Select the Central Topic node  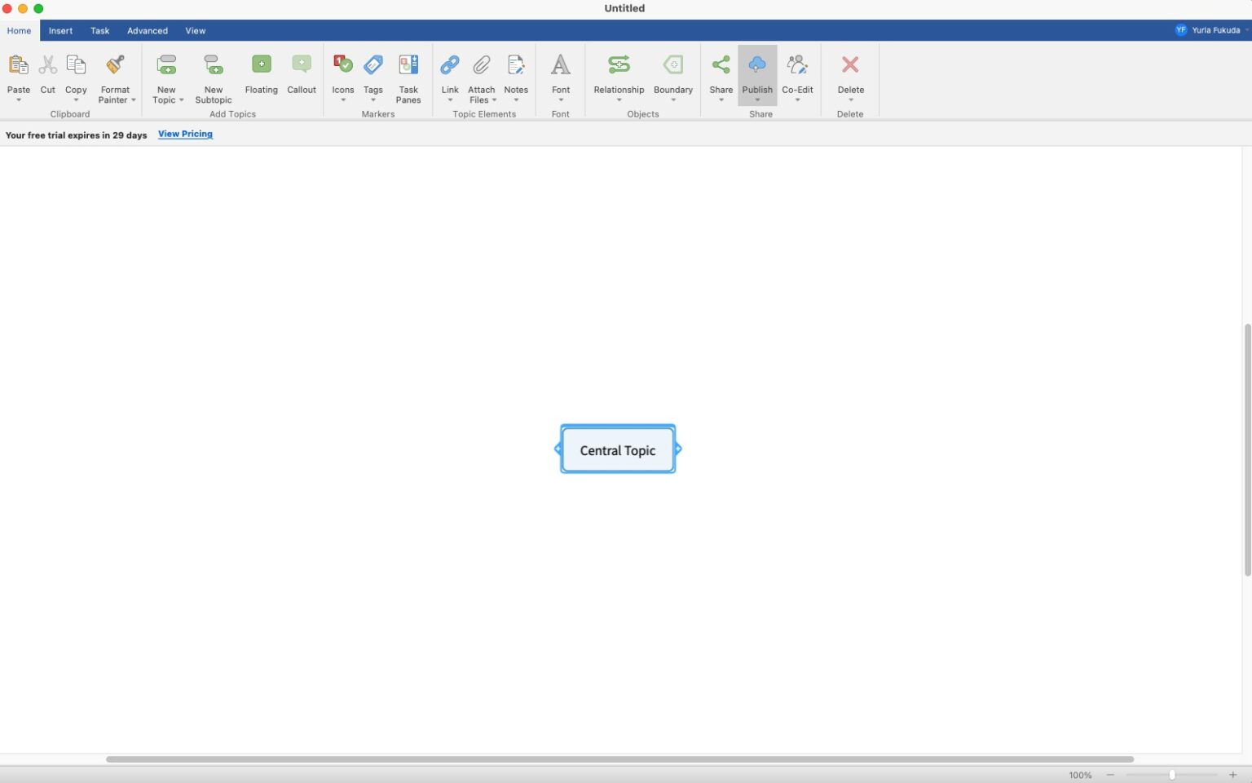617,449
